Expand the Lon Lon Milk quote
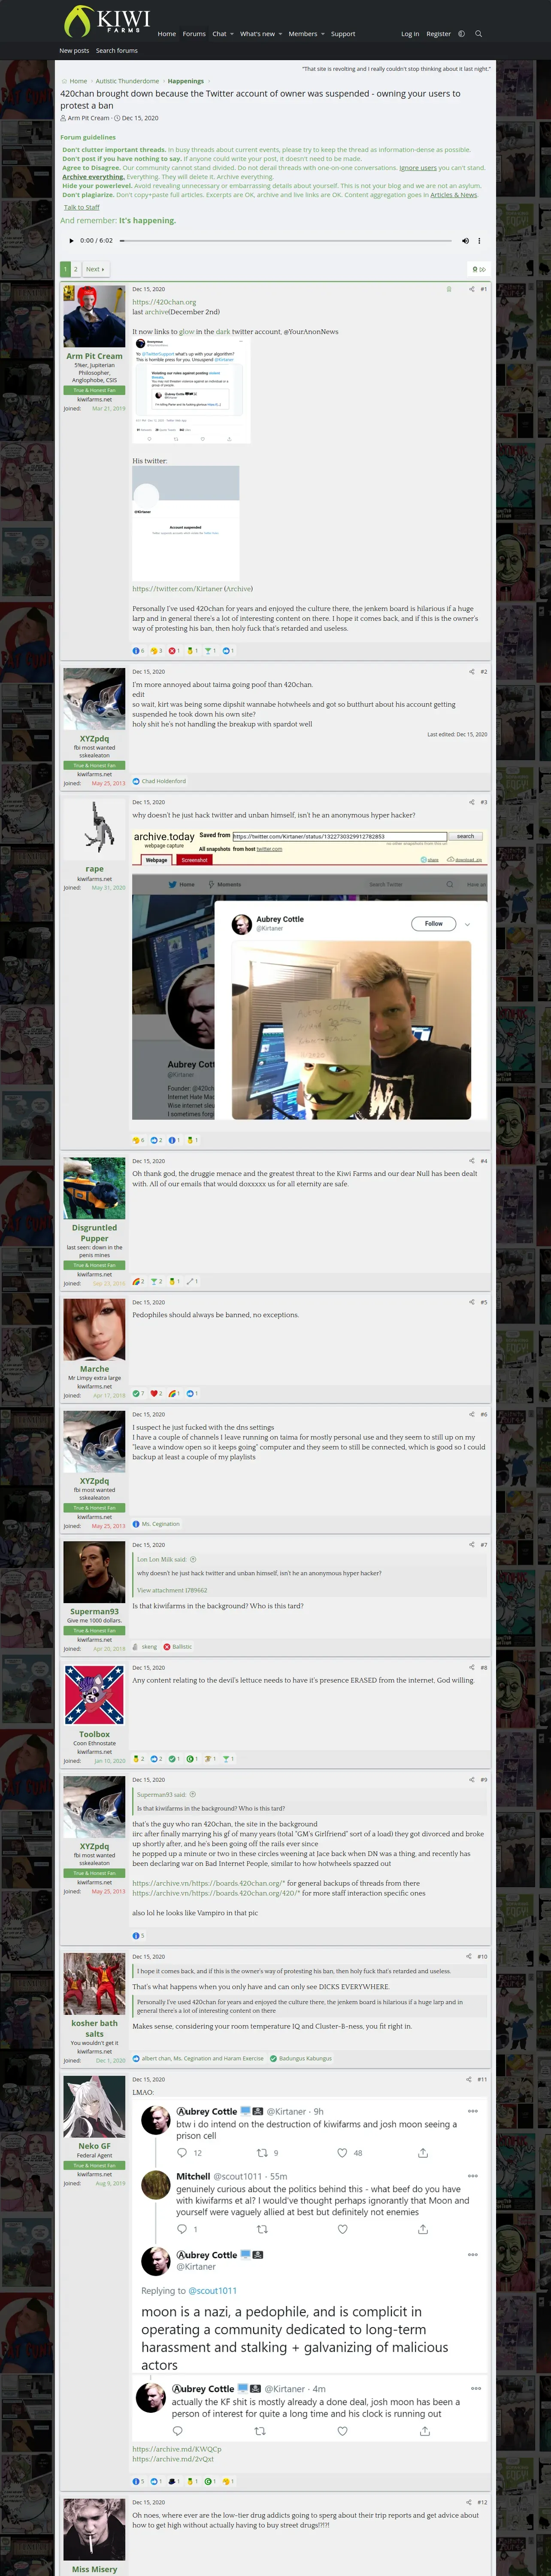This screenshot has height=2576, width=551. (x=193, y=1559)
